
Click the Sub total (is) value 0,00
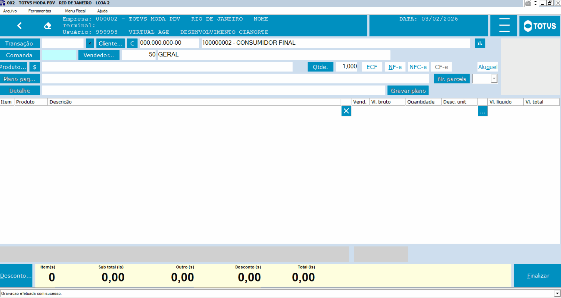pos(113,277)
